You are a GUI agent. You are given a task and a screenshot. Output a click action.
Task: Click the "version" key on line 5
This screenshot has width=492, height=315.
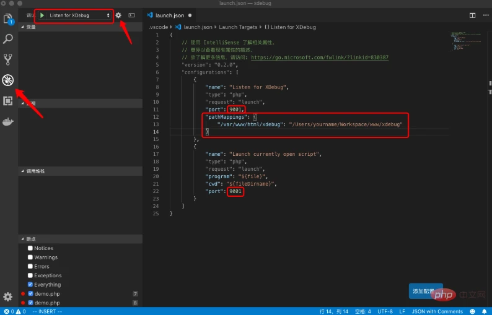click(x=195, y=65)
